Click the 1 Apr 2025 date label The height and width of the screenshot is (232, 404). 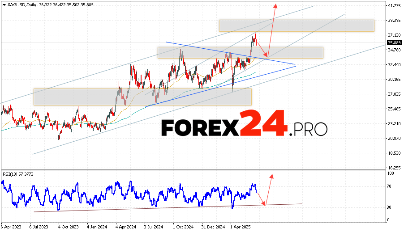click(239, 227)
